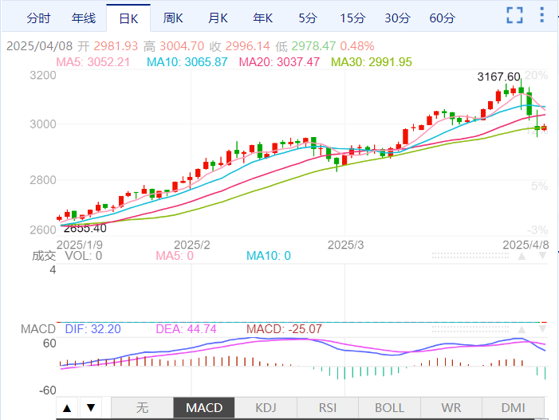
Task: Click the 2025/4/8 date axis label
Action: pyautogui.click(x=526, y=245)
